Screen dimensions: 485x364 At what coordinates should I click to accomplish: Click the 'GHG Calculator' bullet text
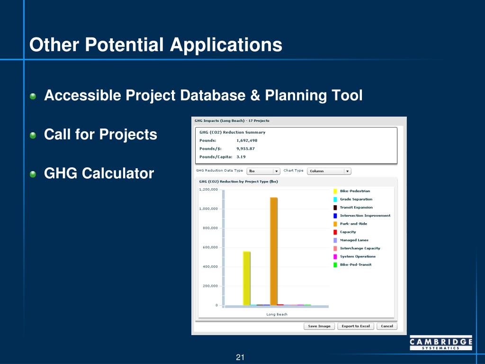coord(99,173)
